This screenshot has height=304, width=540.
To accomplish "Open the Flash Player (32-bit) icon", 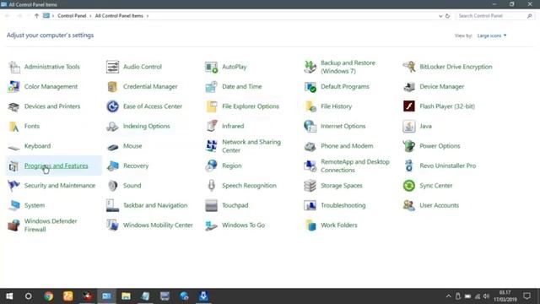I will (x=408, y=106).
